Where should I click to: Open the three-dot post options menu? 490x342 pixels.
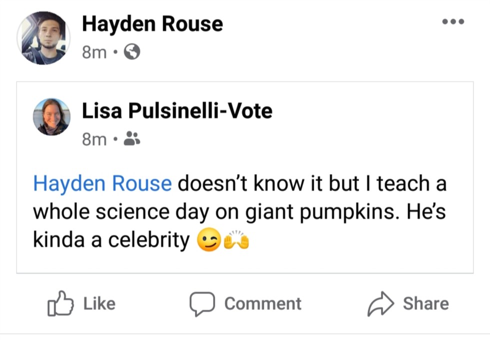click(453, 21)
